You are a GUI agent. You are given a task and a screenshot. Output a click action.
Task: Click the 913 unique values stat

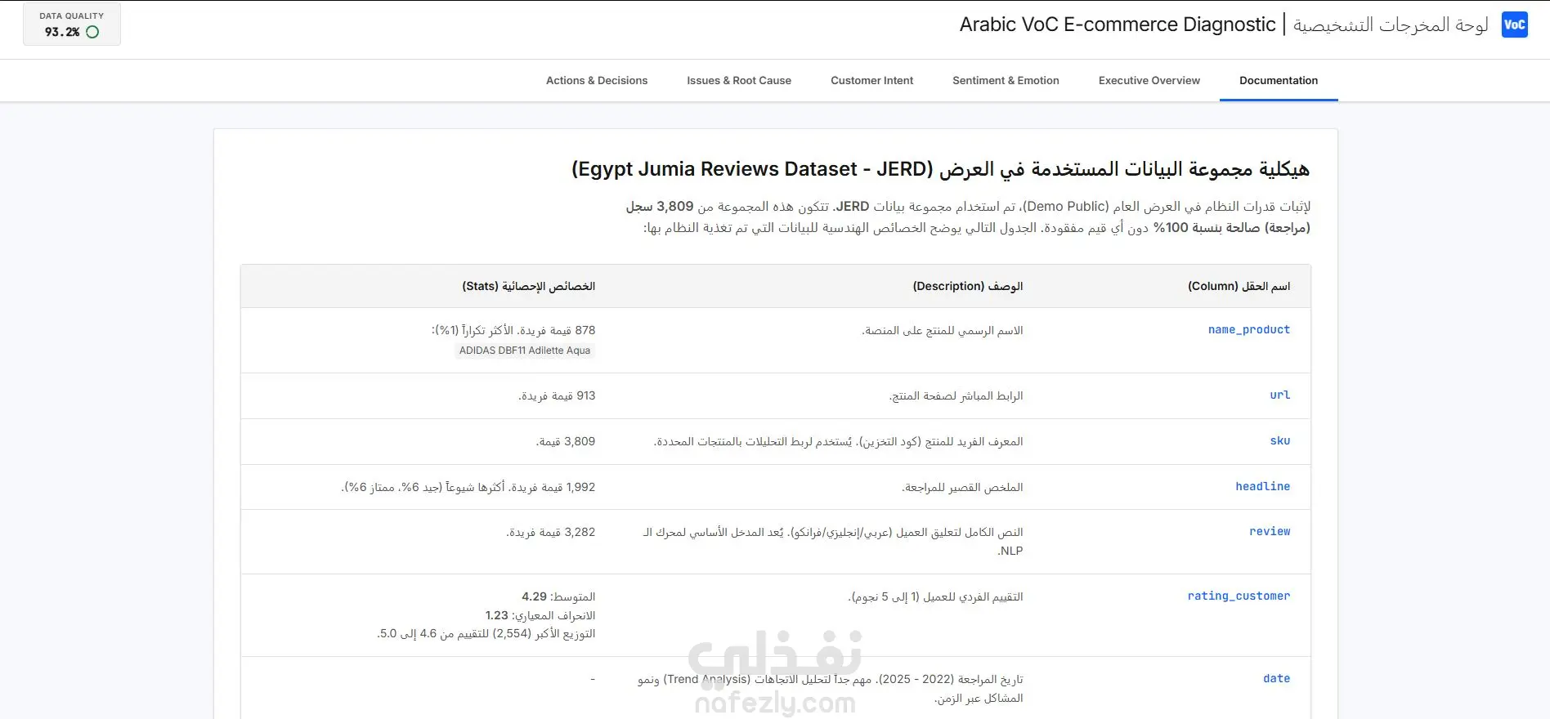557,396
